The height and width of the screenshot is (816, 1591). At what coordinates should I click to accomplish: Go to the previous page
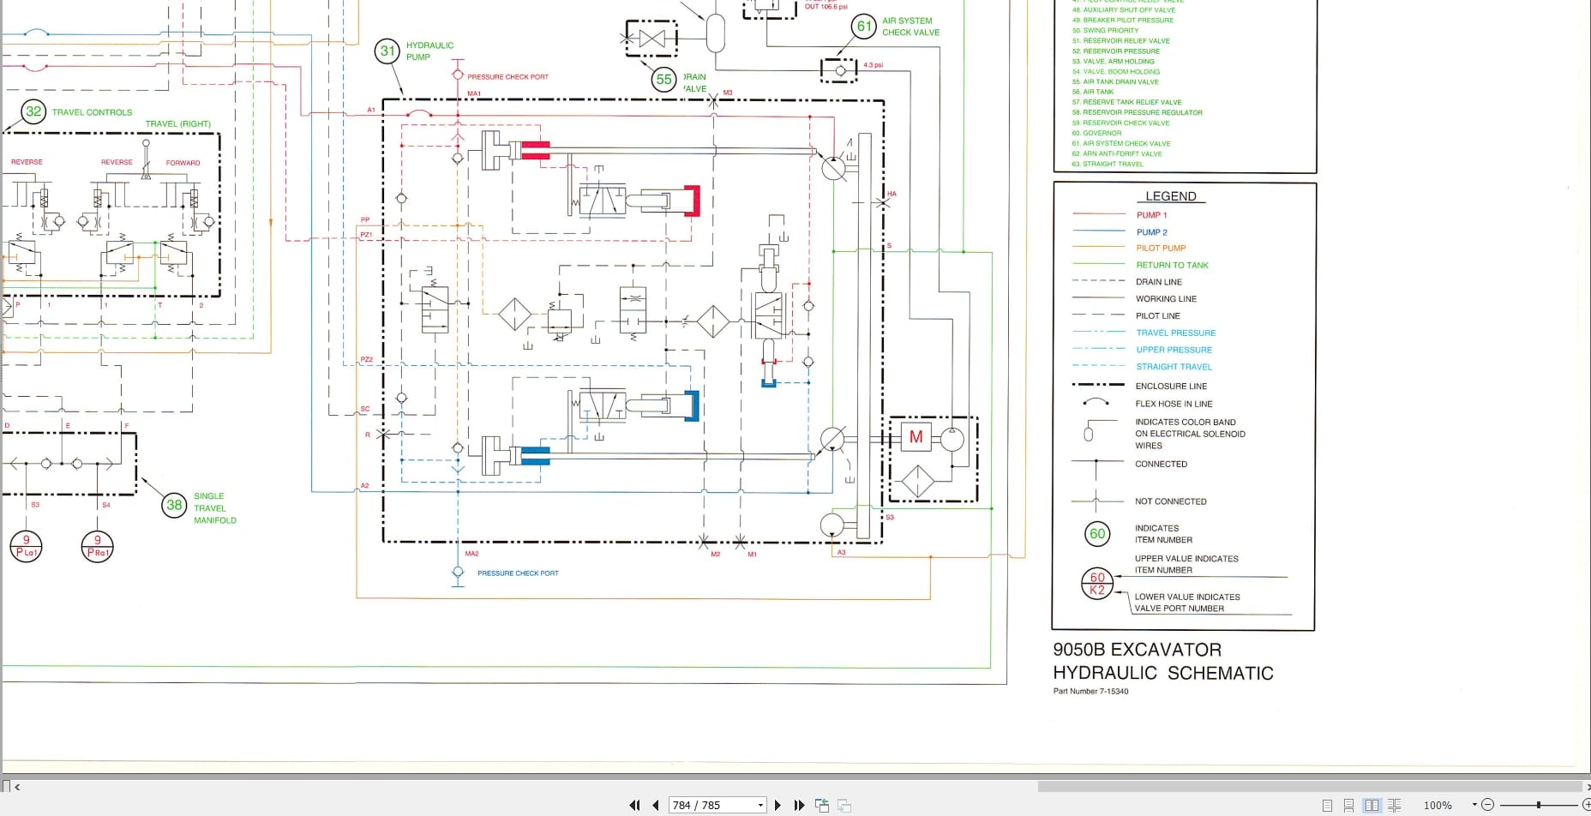656,806
